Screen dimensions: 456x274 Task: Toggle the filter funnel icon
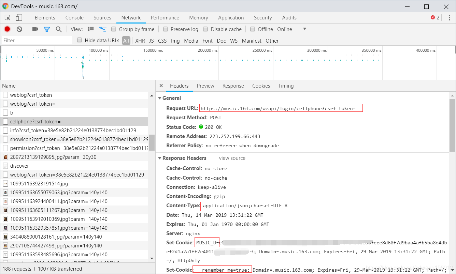[47, 29]
